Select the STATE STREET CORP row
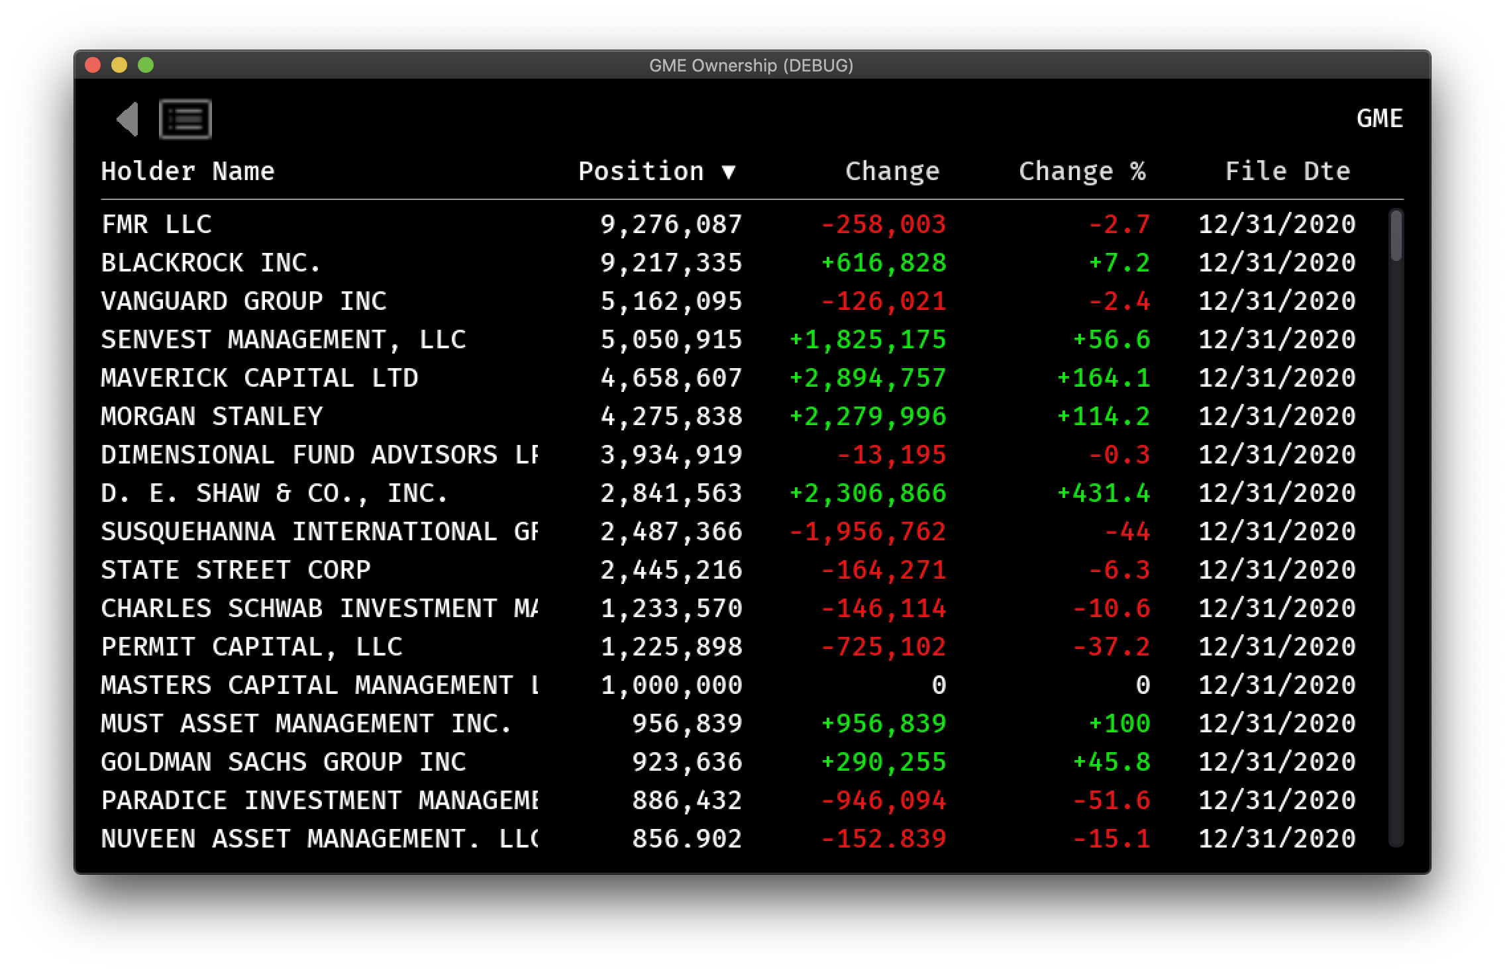1505x972 pixels. (x=235, y=570)
